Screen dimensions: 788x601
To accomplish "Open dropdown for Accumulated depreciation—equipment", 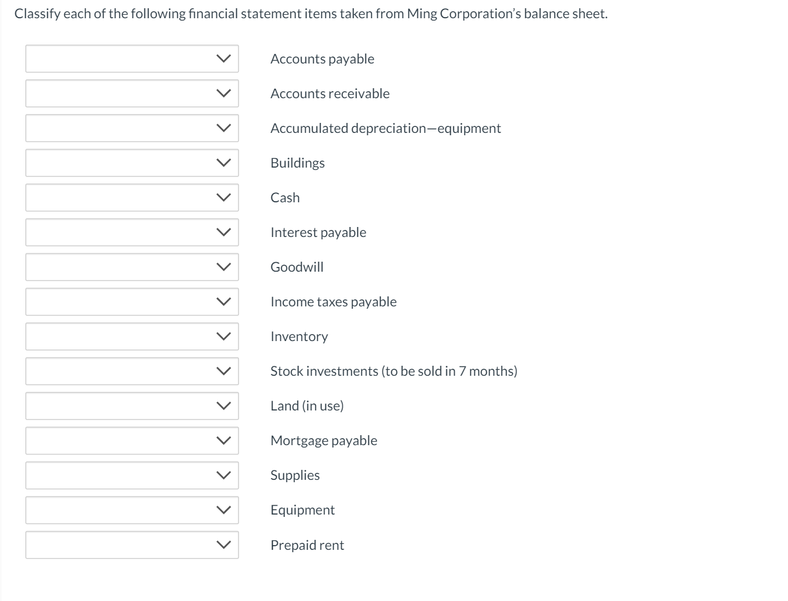I will [x=132, y=128].
